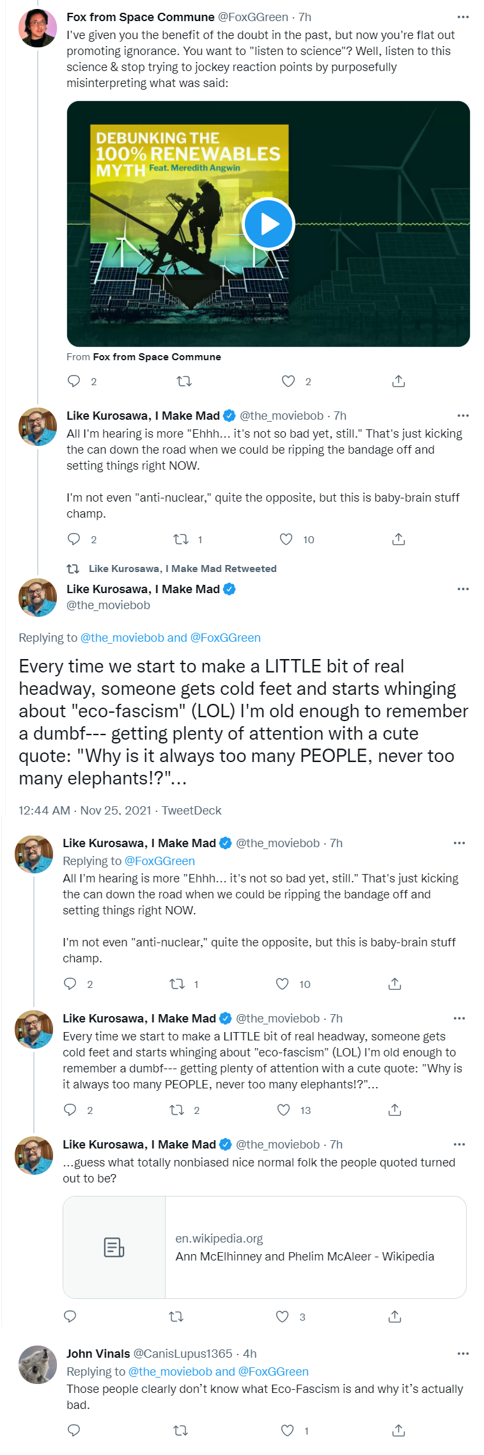Open more options on the large eco-fascism tweet
This screenshot has height=1455, width=484.
463,589
